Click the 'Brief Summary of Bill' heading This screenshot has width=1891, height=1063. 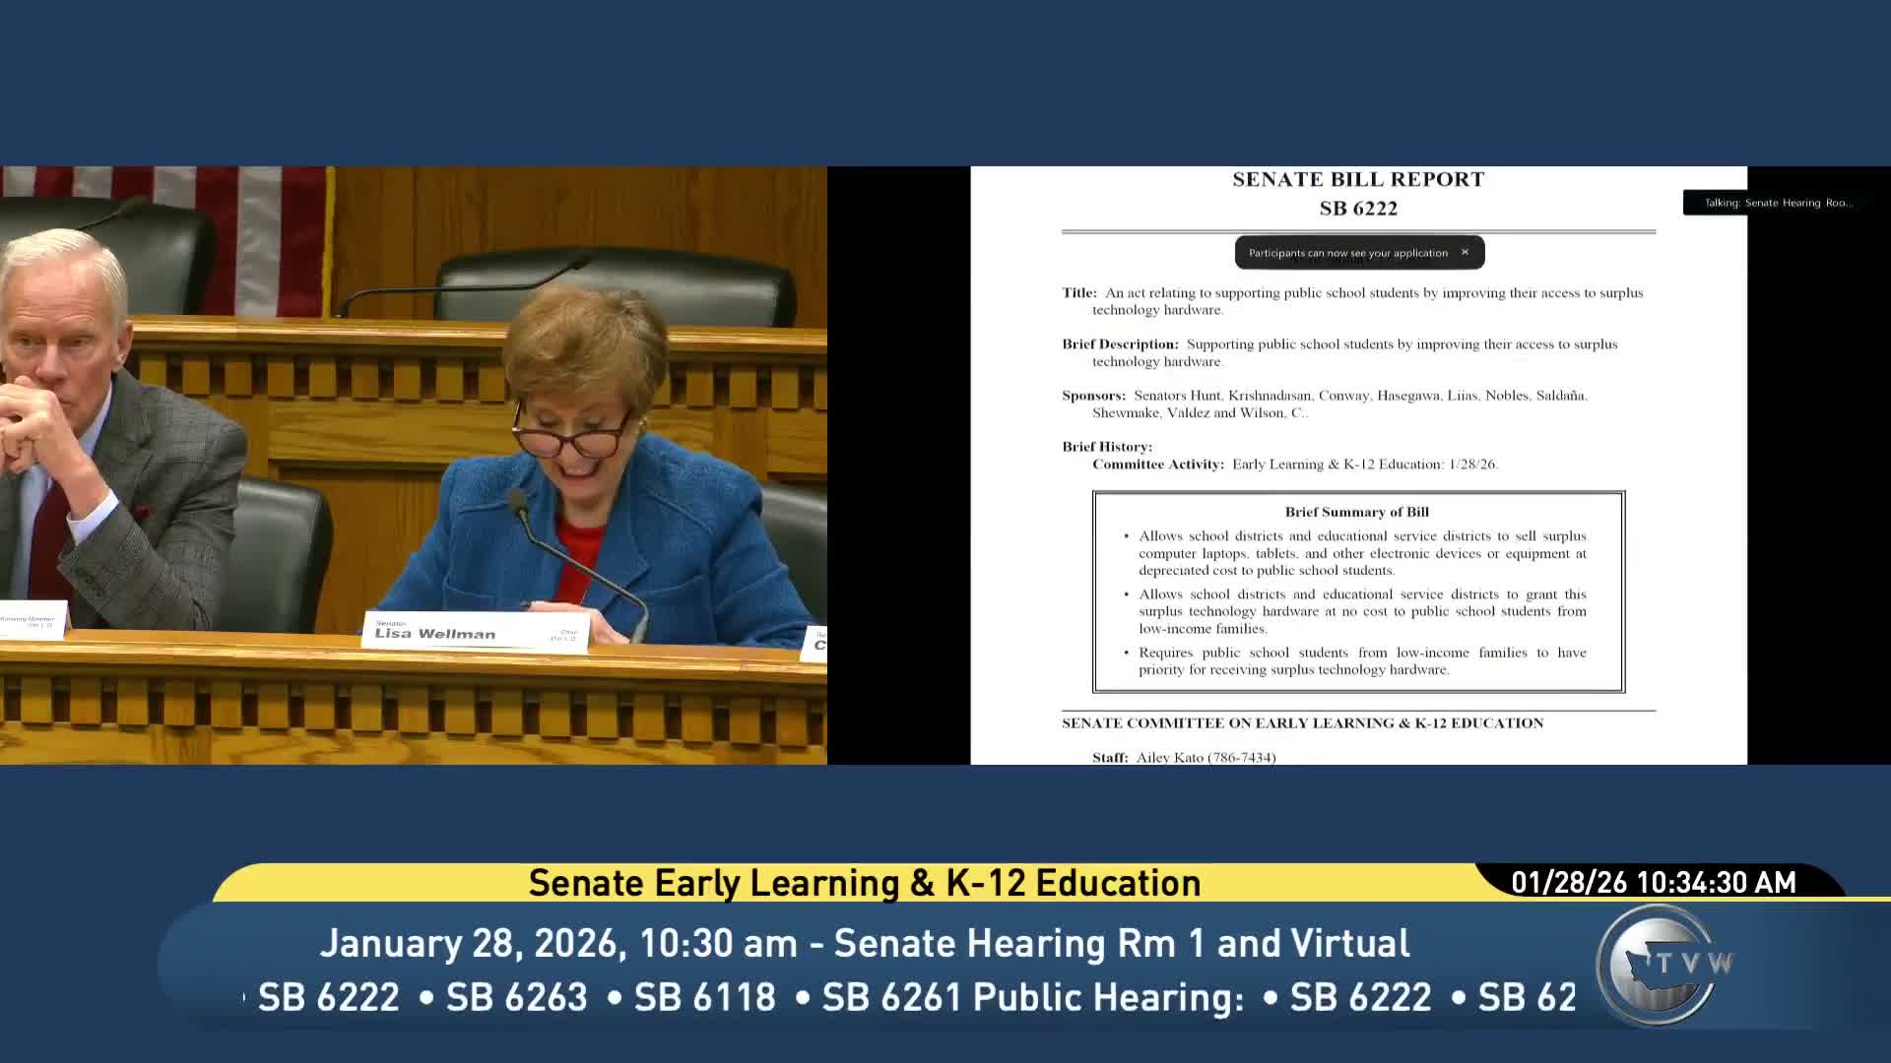pos(1356,512)
